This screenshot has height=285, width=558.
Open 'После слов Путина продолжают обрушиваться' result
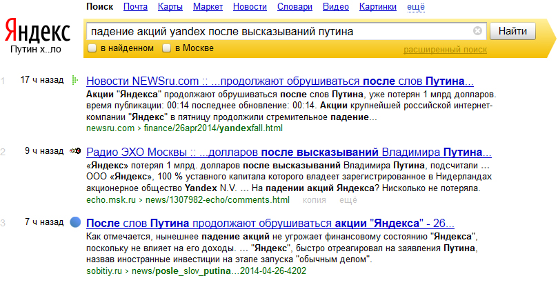pyautogui.click(x=270, y=224)
